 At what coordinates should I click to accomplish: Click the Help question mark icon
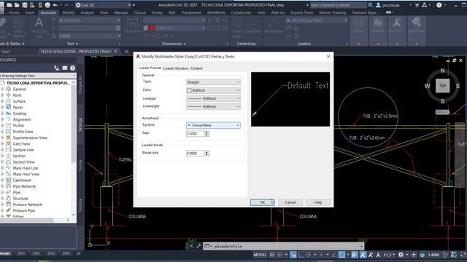(439, 5)
